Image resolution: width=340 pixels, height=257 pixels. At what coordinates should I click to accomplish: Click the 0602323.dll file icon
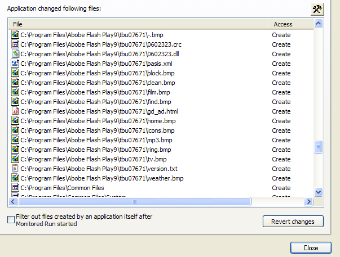pos(16,54)
